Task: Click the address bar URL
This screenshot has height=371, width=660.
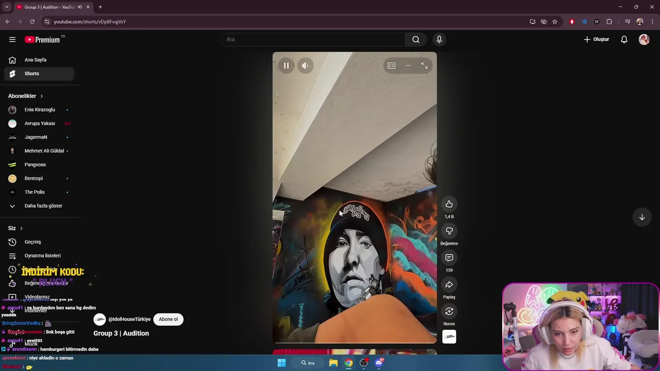Action: click(90, 22)
